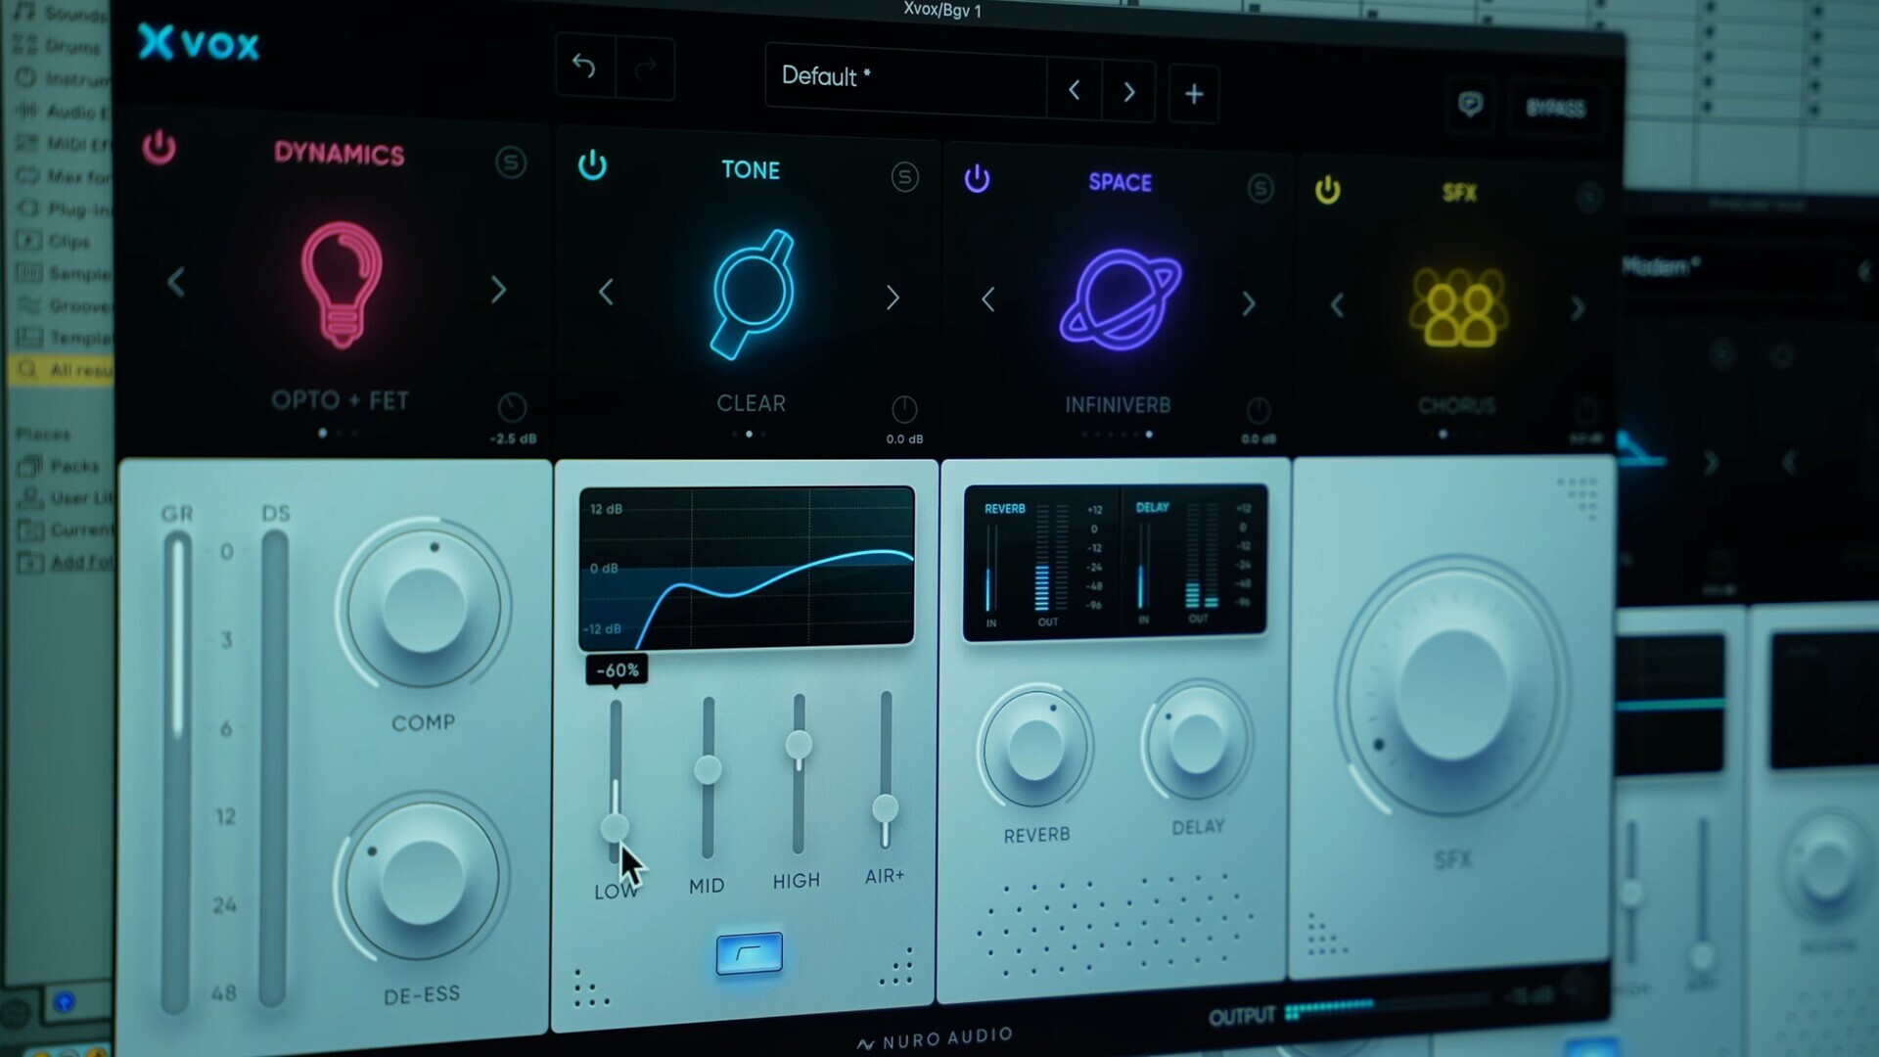Click the REVERB knob

pos(1035,748)
